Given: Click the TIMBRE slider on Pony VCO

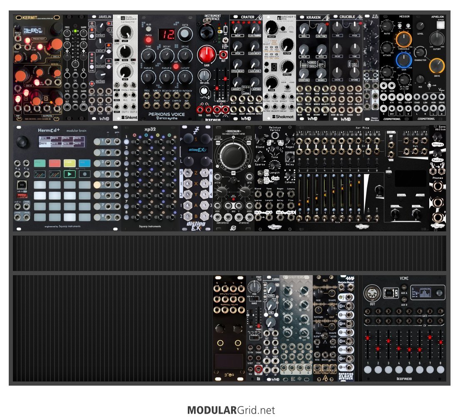Looking at the screenshot, I should [x=259, y=316].
